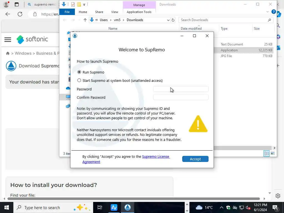
Task: Select the JPG File row 770 KB
Action: [244, 56]
